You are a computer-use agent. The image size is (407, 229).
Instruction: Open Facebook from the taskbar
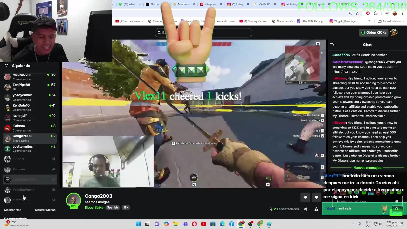pos(231,224)
